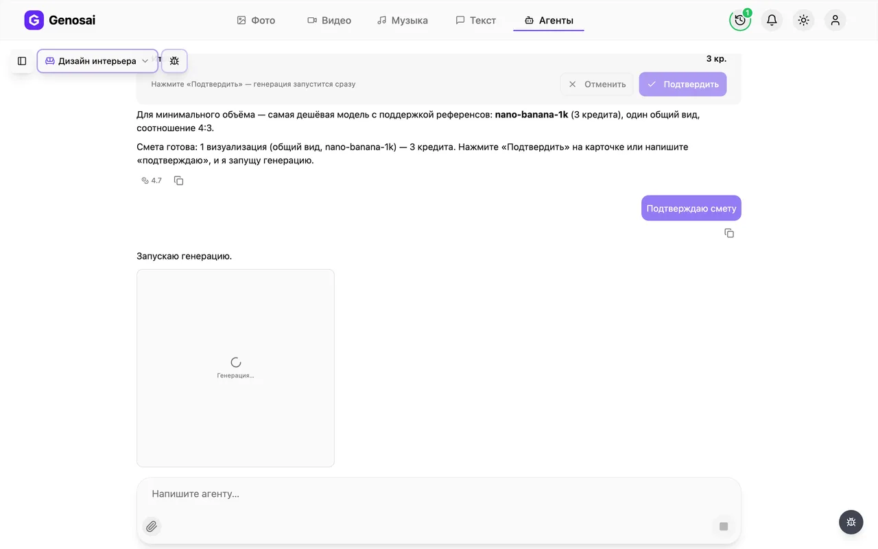Open the Музыка tab
The image size is (878, 549).
[403, 21]
